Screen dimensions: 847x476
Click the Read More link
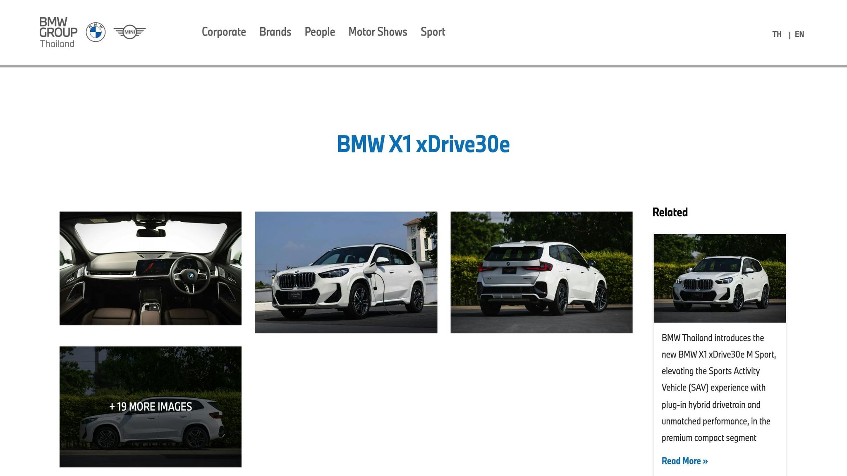(x=684, y=460)
